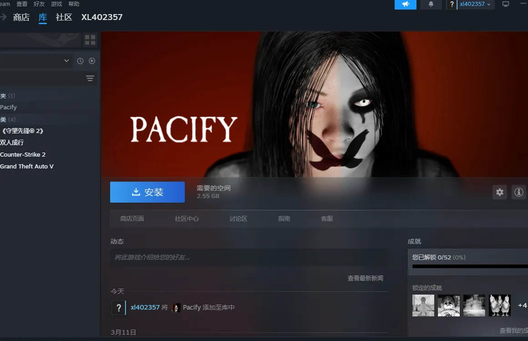Image resolution: width=528 pixels, height=341 pixels.
Task: Click the first locked achievement thumbnail
Action: pos(423,305)
